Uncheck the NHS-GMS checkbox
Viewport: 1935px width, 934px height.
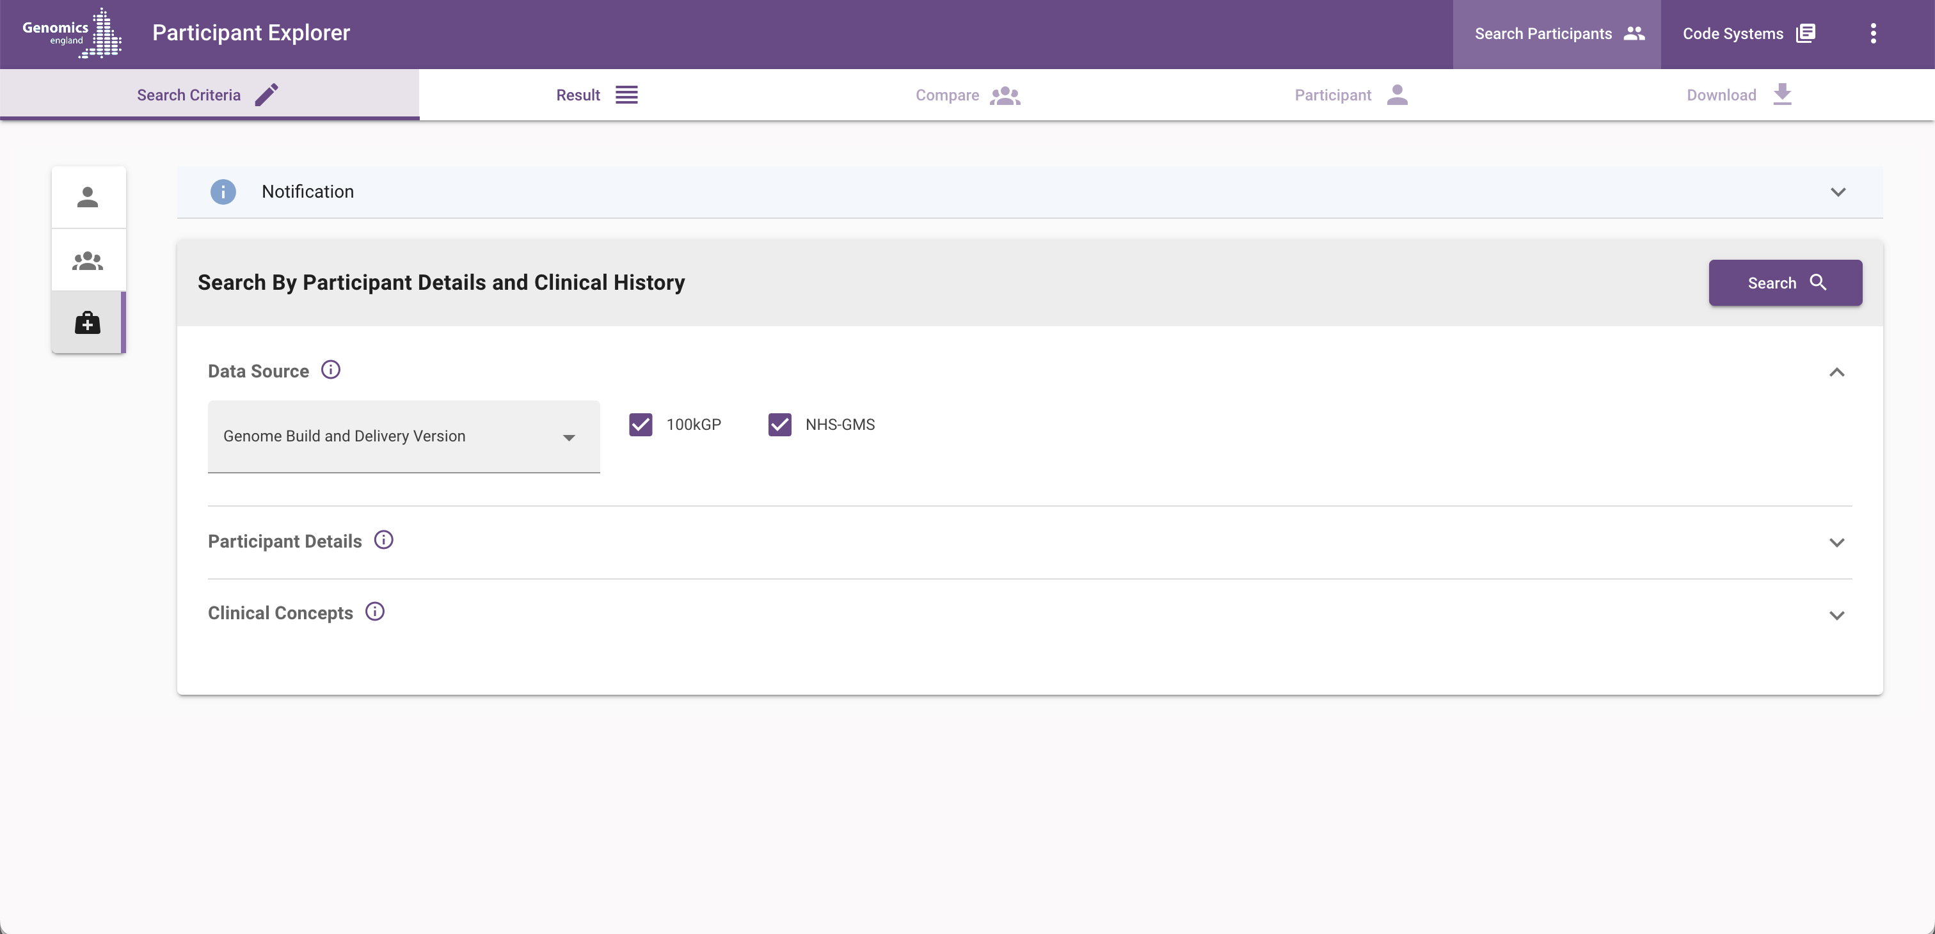tap(780, 425)
